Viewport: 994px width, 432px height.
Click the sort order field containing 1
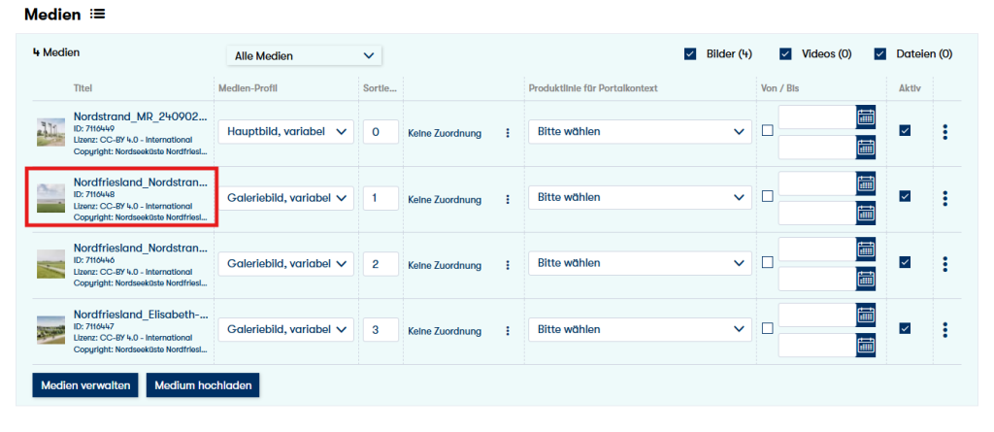(x=381, y=198)
